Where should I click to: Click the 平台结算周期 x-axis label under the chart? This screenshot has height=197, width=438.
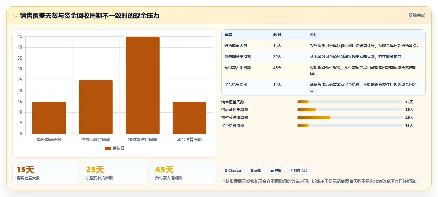pos(189,140)
